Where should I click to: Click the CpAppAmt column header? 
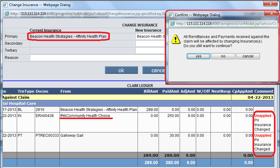[242, 91]
